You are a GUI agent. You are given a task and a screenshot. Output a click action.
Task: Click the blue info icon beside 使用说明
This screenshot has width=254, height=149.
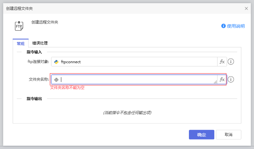point(224,26)
